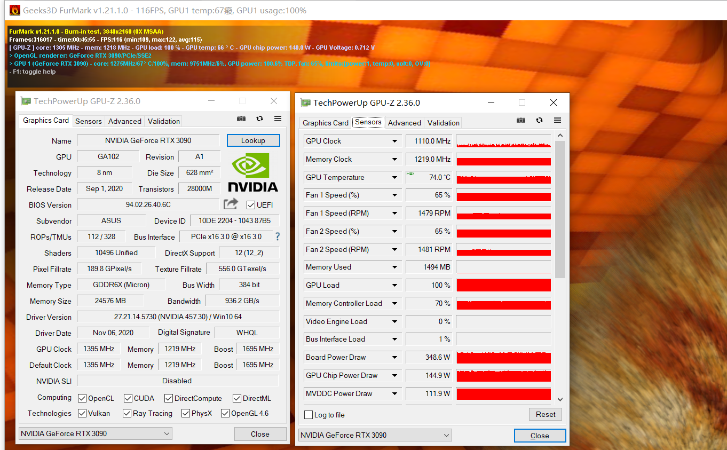This screenshot has width=727, height=450.
Task: Click the scroll up arrow in sensors list
Action: click(x=560, y=136)
